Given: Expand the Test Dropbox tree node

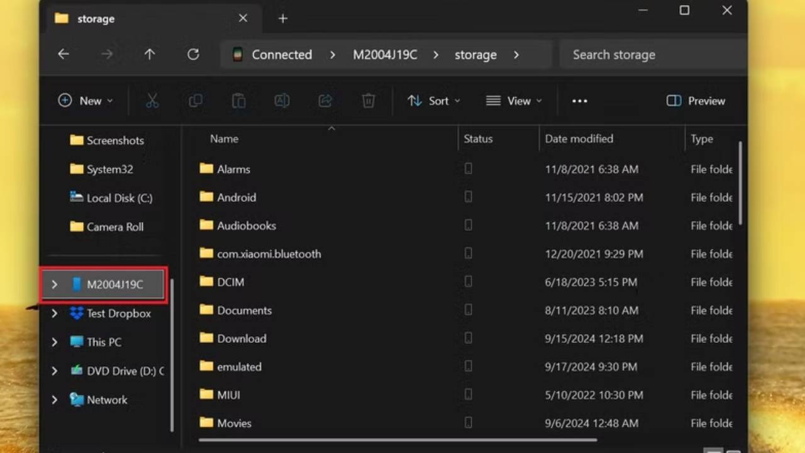Looking at the screenshot, I should coord(55,313).
